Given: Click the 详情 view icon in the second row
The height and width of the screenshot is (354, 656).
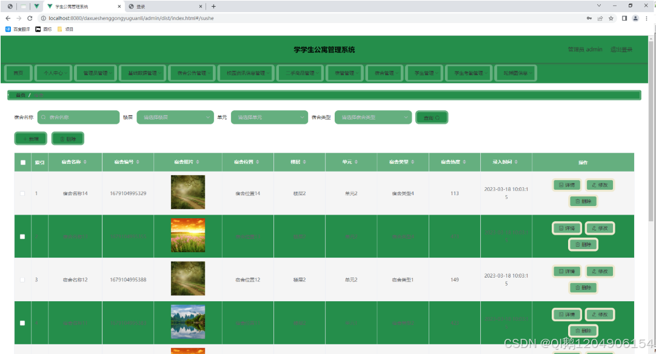Looking at the screenshot, I should 566,228.
